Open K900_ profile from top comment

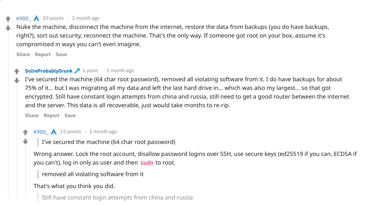23,18
